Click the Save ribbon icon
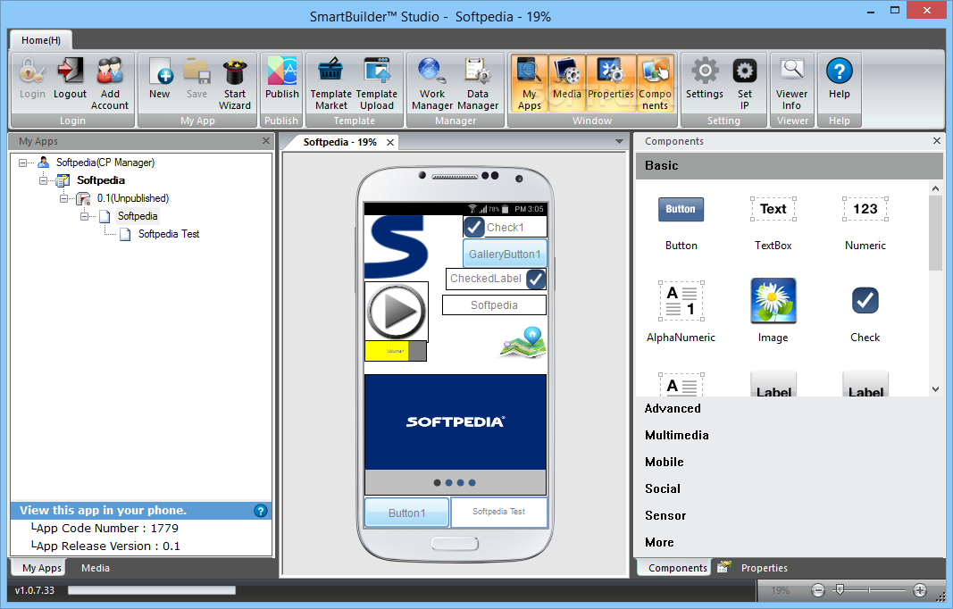 point(196,78)
